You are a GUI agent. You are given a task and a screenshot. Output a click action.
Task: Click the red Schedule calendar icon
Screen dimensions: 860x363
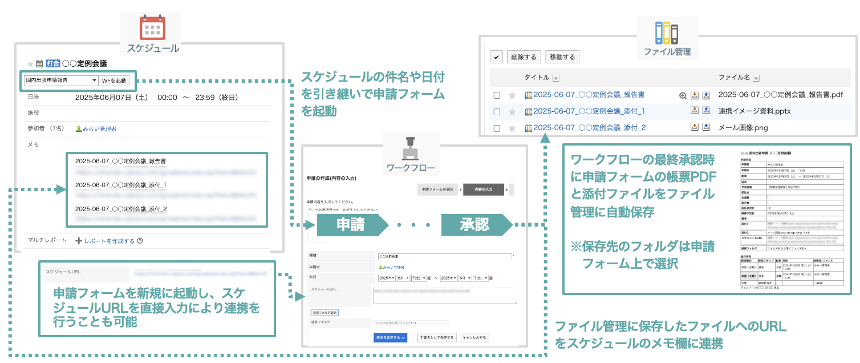click(x=152, y=27)
